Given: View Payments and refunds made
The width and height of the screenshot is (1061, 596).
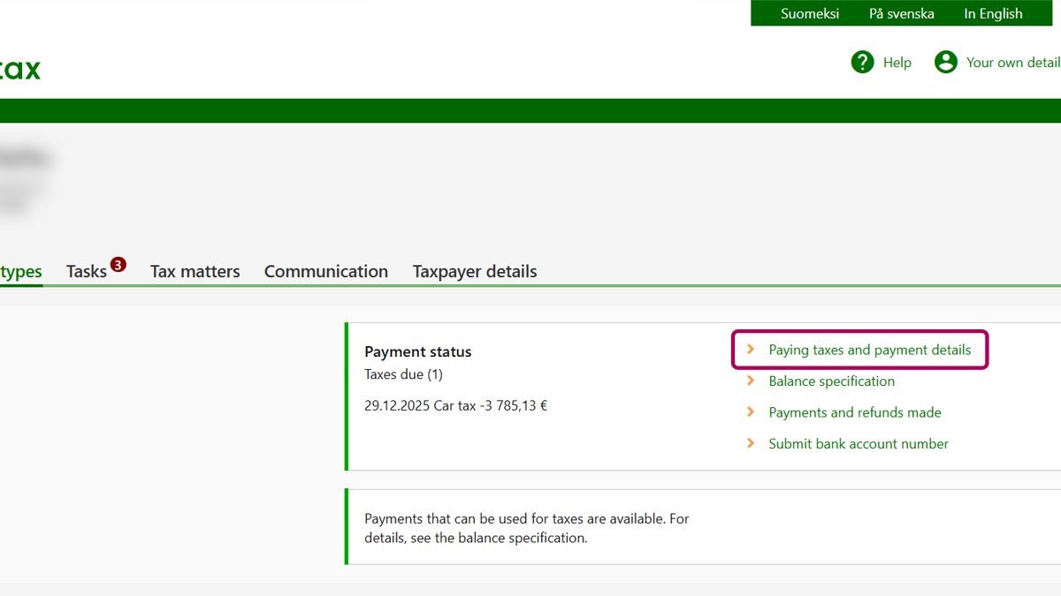Looking at the screenshot, I should [854, 412].
